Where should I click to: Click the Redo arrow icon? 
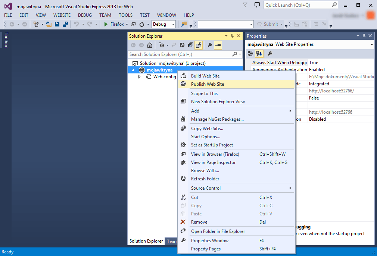[x=90, y=24]
